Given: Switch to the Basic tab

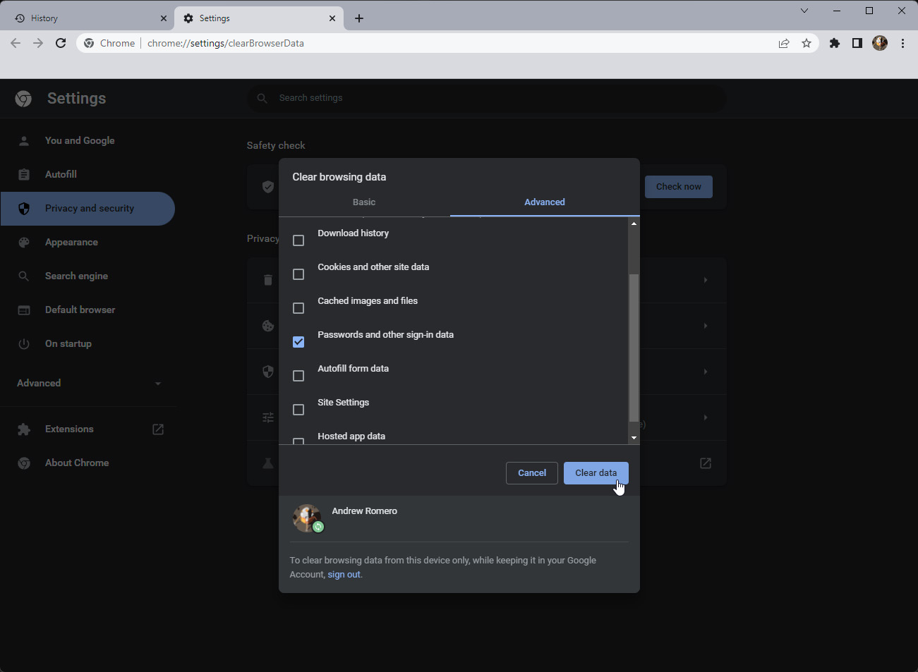Looking at the screenshot, I should [364, 202].
